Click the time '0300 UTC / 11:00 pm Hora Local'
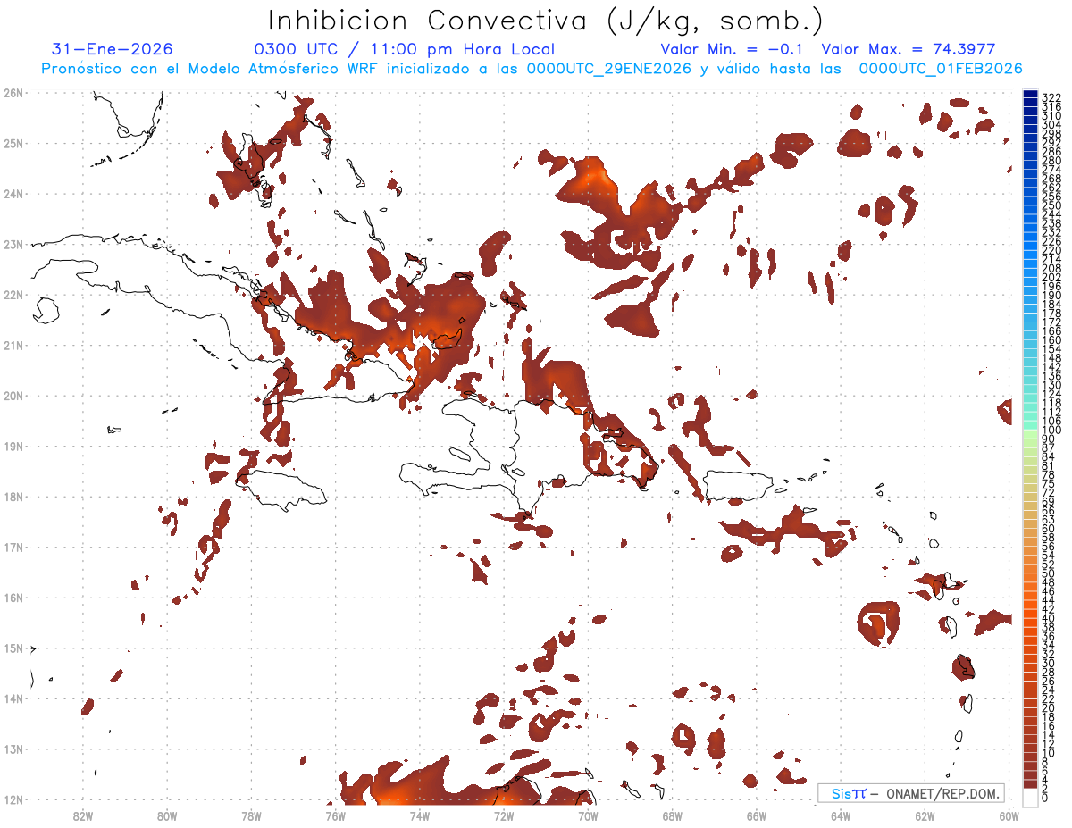 coord(405,49)
